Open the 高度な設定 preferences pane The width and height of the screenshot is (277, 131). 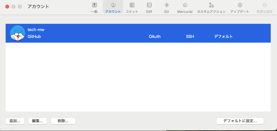(264, 8)
